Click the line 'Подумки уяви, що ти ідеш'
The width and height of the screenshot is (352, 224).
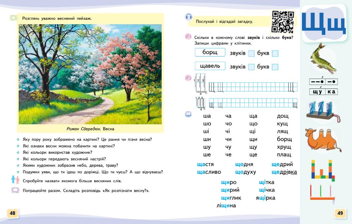coord(93,172)
